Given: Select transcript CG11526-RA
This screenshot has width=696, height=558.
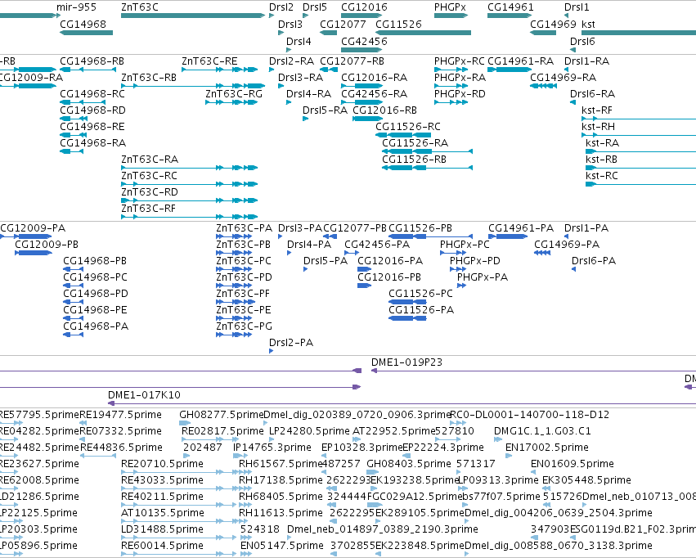Looking at the screenshot, I should pos(415,143).
